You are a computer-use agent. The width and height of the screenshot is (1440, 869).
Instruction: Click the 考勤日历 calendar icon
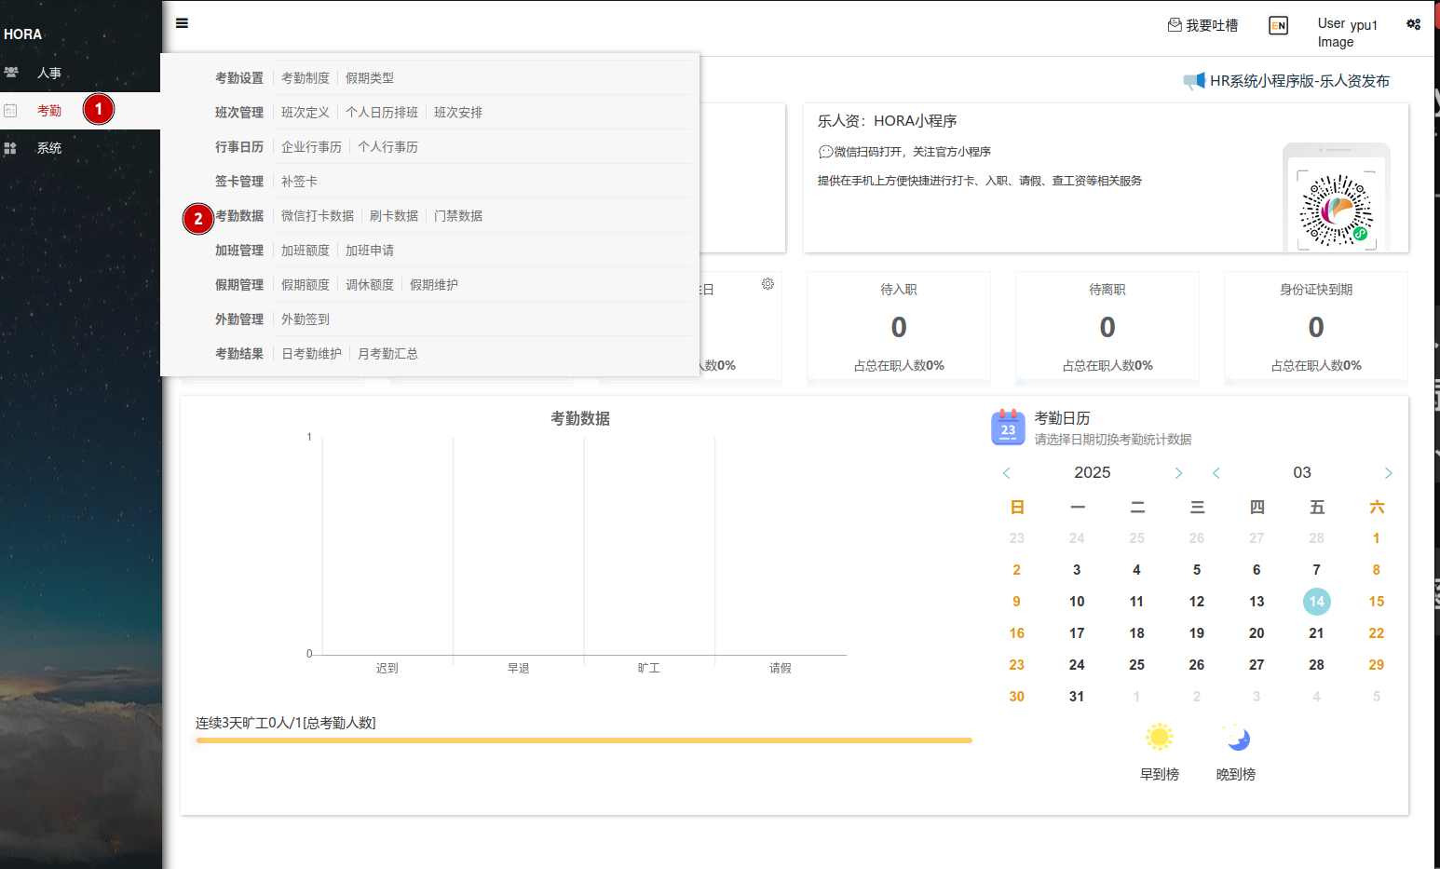point(1008,428)
